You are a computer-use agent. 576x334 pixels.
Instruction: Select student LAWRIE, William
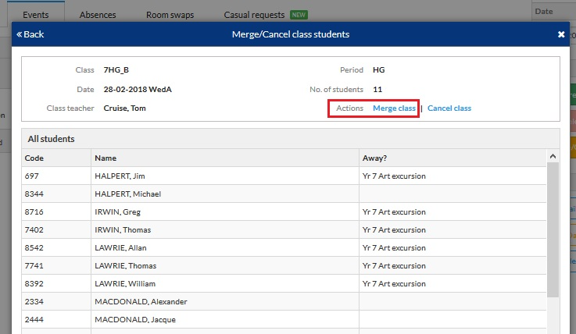pyautogui.click(x=125, y=284)
